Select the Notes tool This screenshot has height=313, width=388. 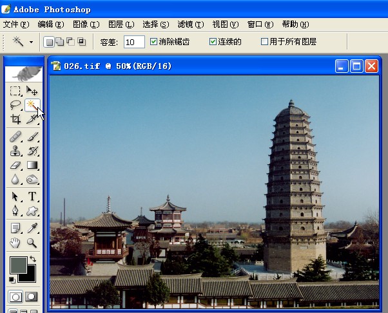pyautogui.click(x=15, y=228)
